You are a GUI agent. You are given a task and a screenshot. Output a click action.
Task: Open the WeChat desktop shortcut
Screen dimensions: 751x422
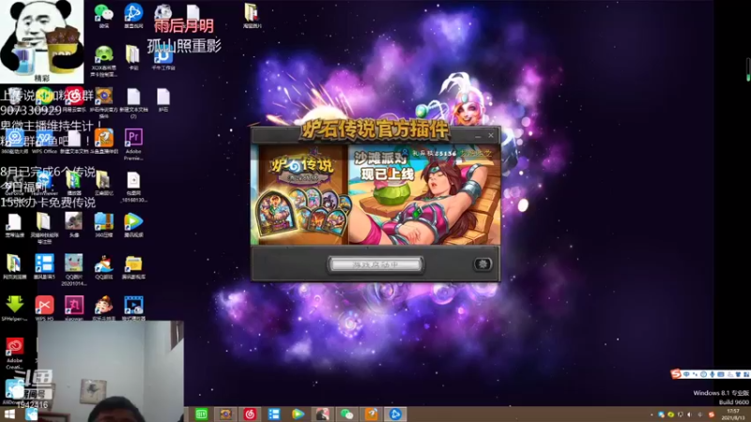click(103, 15)
